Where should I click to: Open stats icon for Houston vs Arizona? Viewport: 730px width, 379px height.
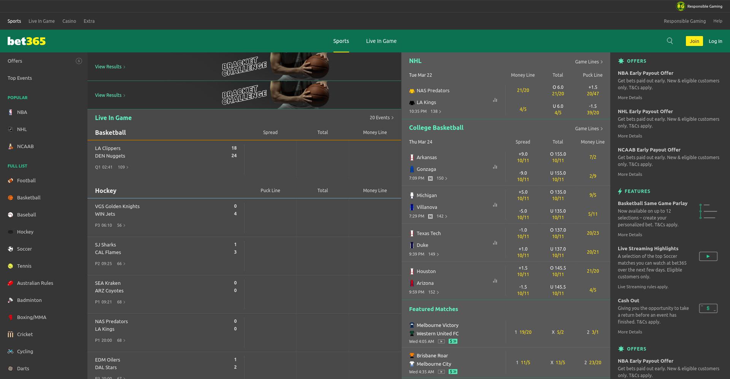tap(495, 281)
